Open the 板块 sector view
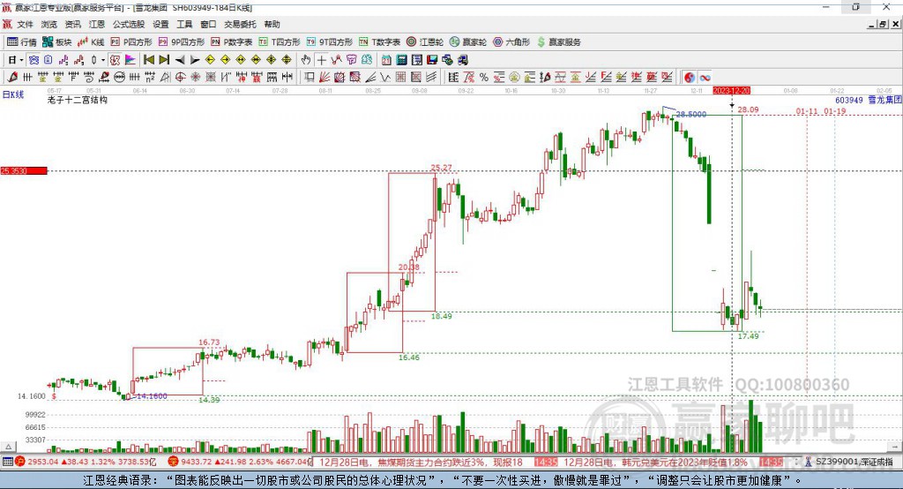The height and width of the screenshot is (489, 903). 57,42
